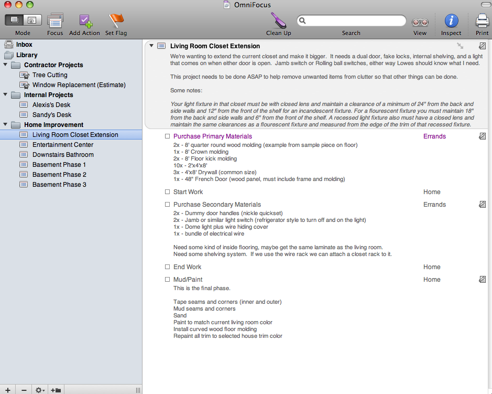
Task: Click the toolbar toggle pill button
Action: 486,4
